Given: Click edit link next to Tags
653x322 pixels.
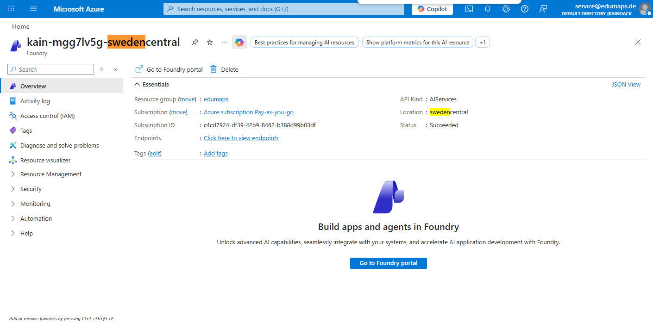Looking at the screenshot, I should point(155,154).
